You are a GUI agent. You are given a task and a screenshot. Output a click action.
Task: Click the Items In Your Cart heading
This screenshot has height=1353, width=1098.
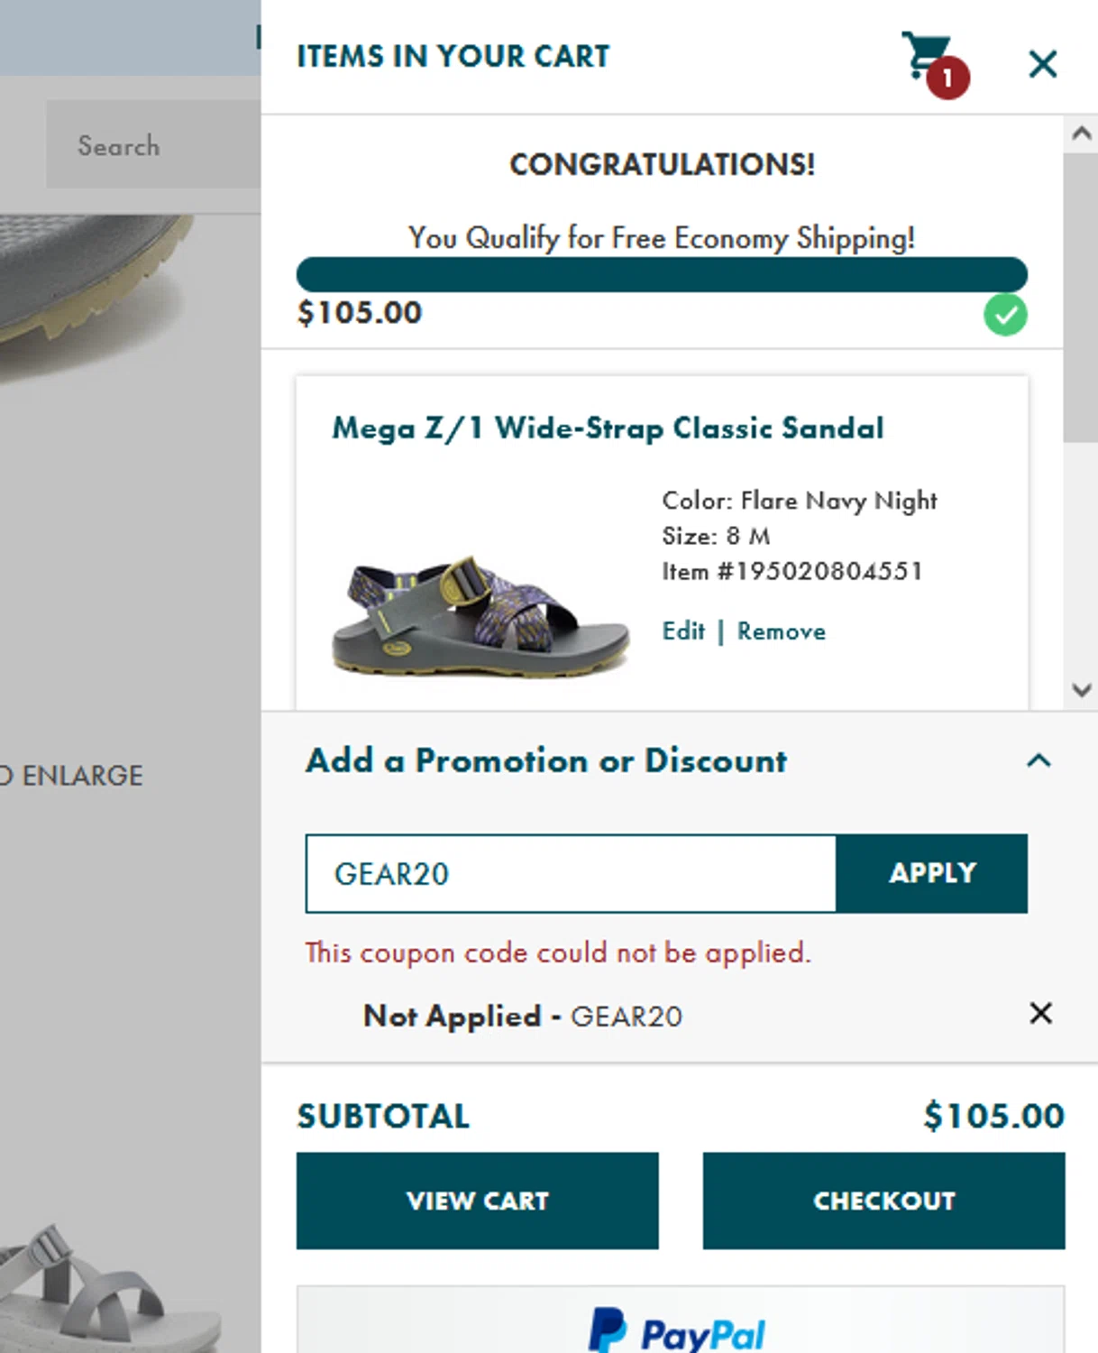[453, 56]
